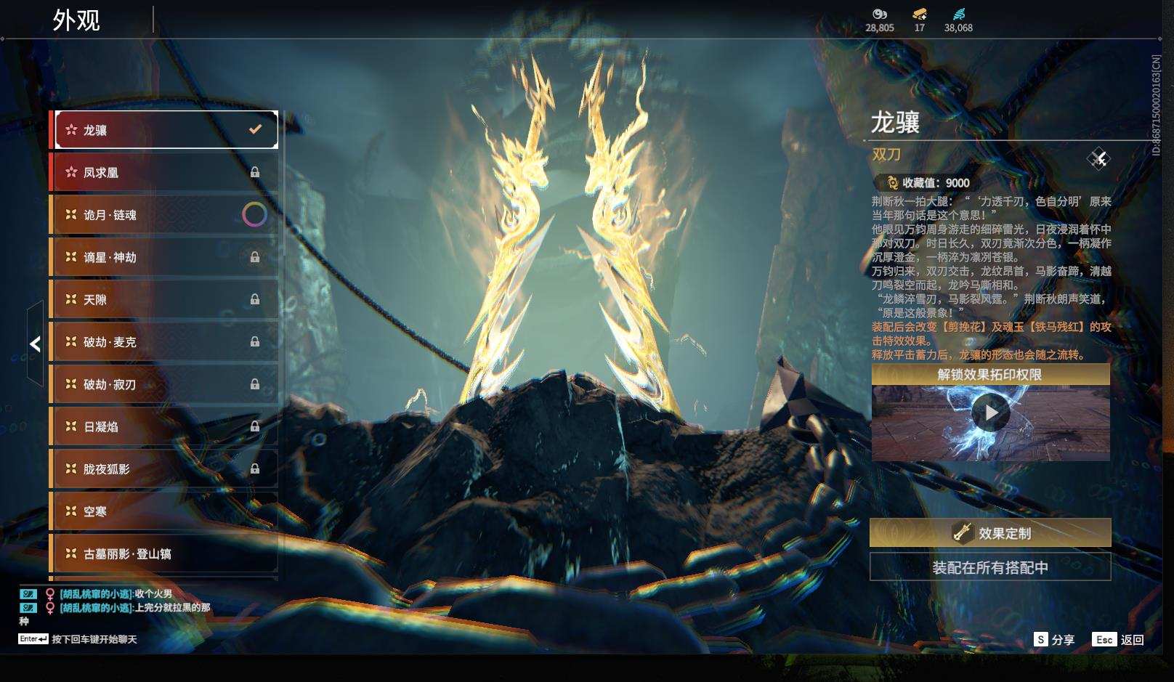Click the 效果定制 button
This screenshot has width=1174, height=682.
(x=989, y=532)
